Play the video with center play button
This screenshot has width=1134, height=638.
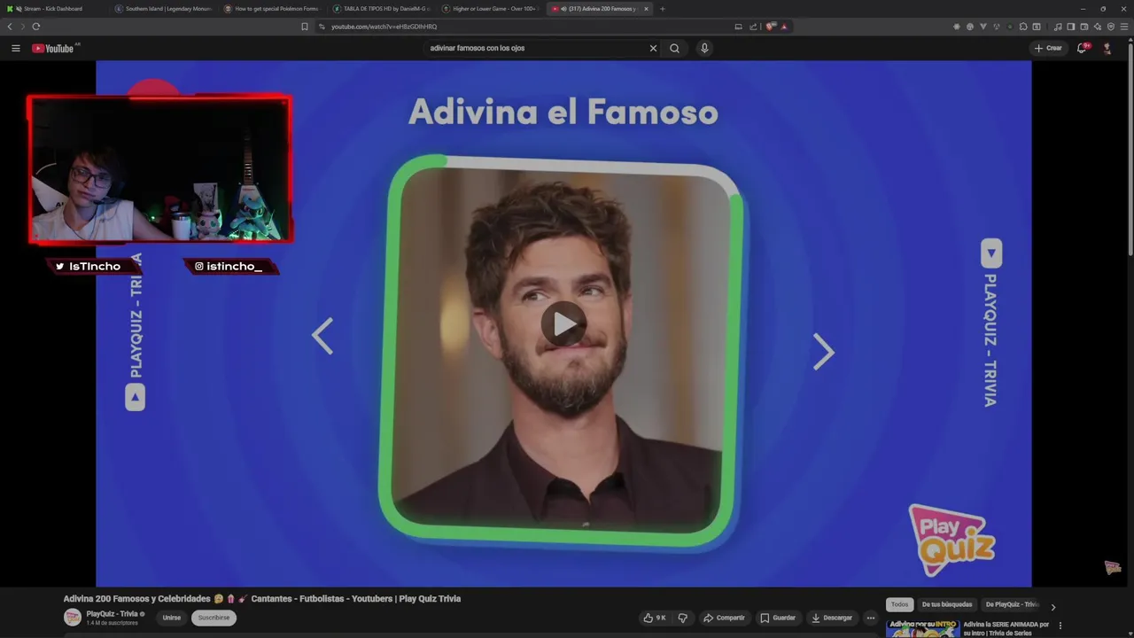(x=563, y=324)
